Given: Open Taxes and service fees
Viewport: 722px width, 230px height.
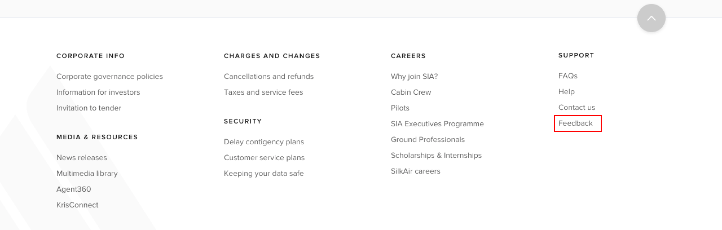Looking at the screenshot, I should click(x=263, y=92).
